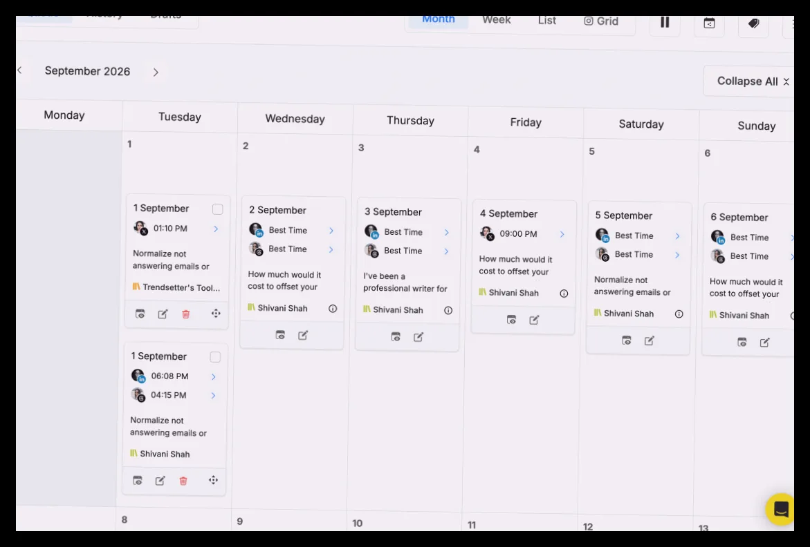Open the yellow chat support widget
This screenshot has width=810, height=547.
pyautogui.click(x=780, y=509)
